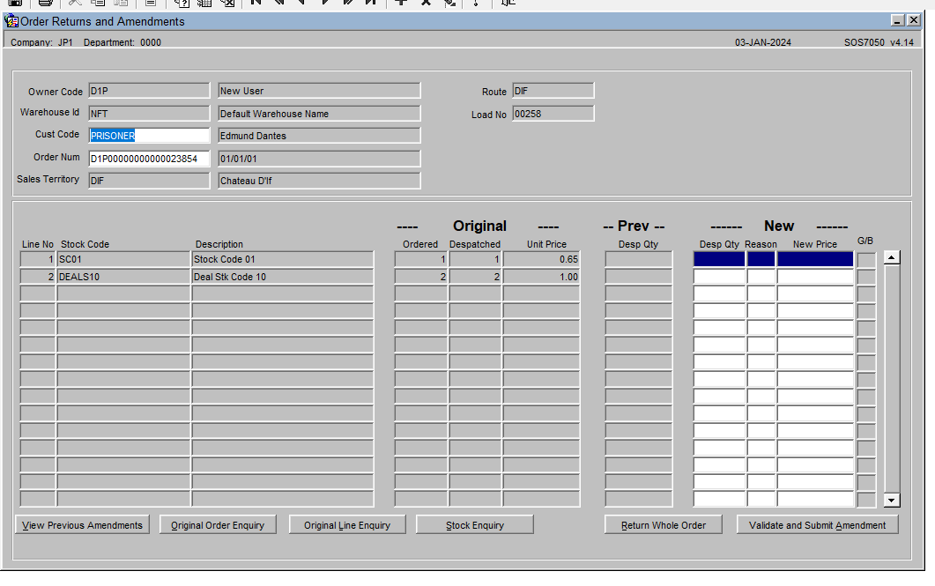
Task: Click the Load No field 00258
Action: (x=553, y=114)
